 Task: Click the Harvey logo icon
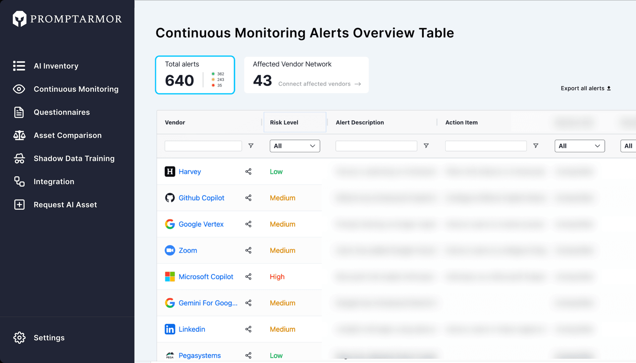[170, 171]
